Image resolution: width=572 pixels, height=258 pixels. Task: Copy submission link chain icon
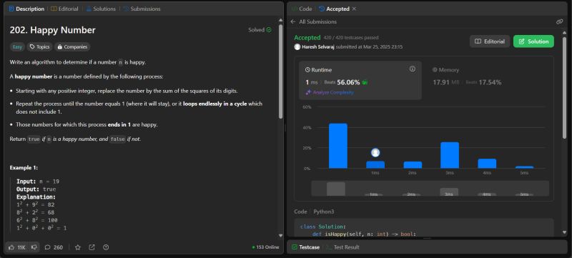(560, 22)
